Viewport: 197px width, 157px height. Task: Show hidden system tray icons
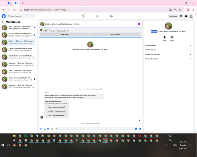(x=167, y=145)
